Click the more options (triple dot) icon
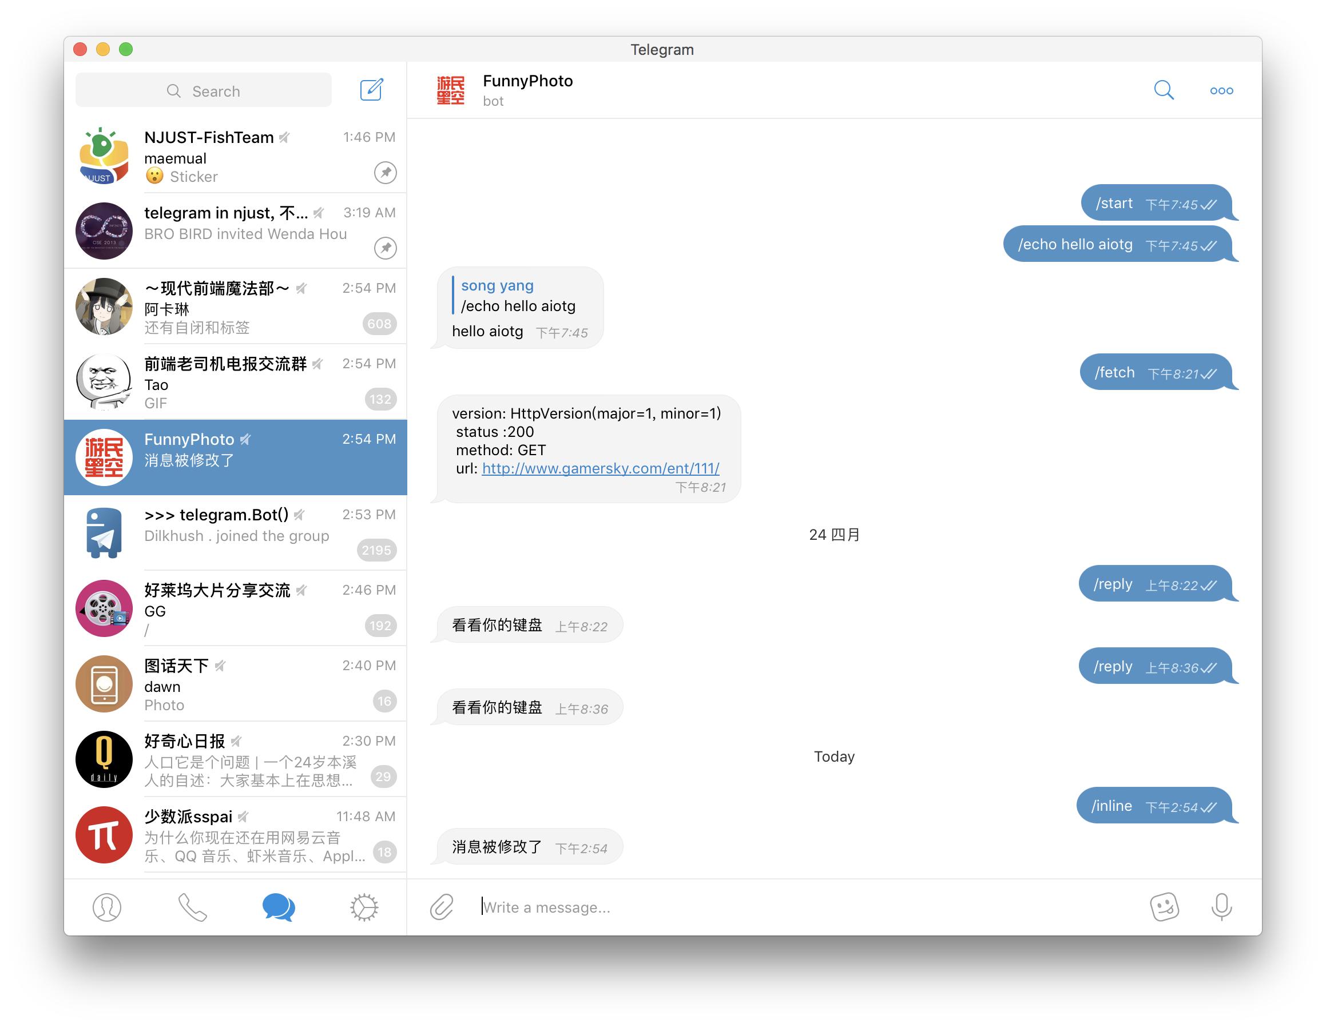 click(x=1222, y=90)
